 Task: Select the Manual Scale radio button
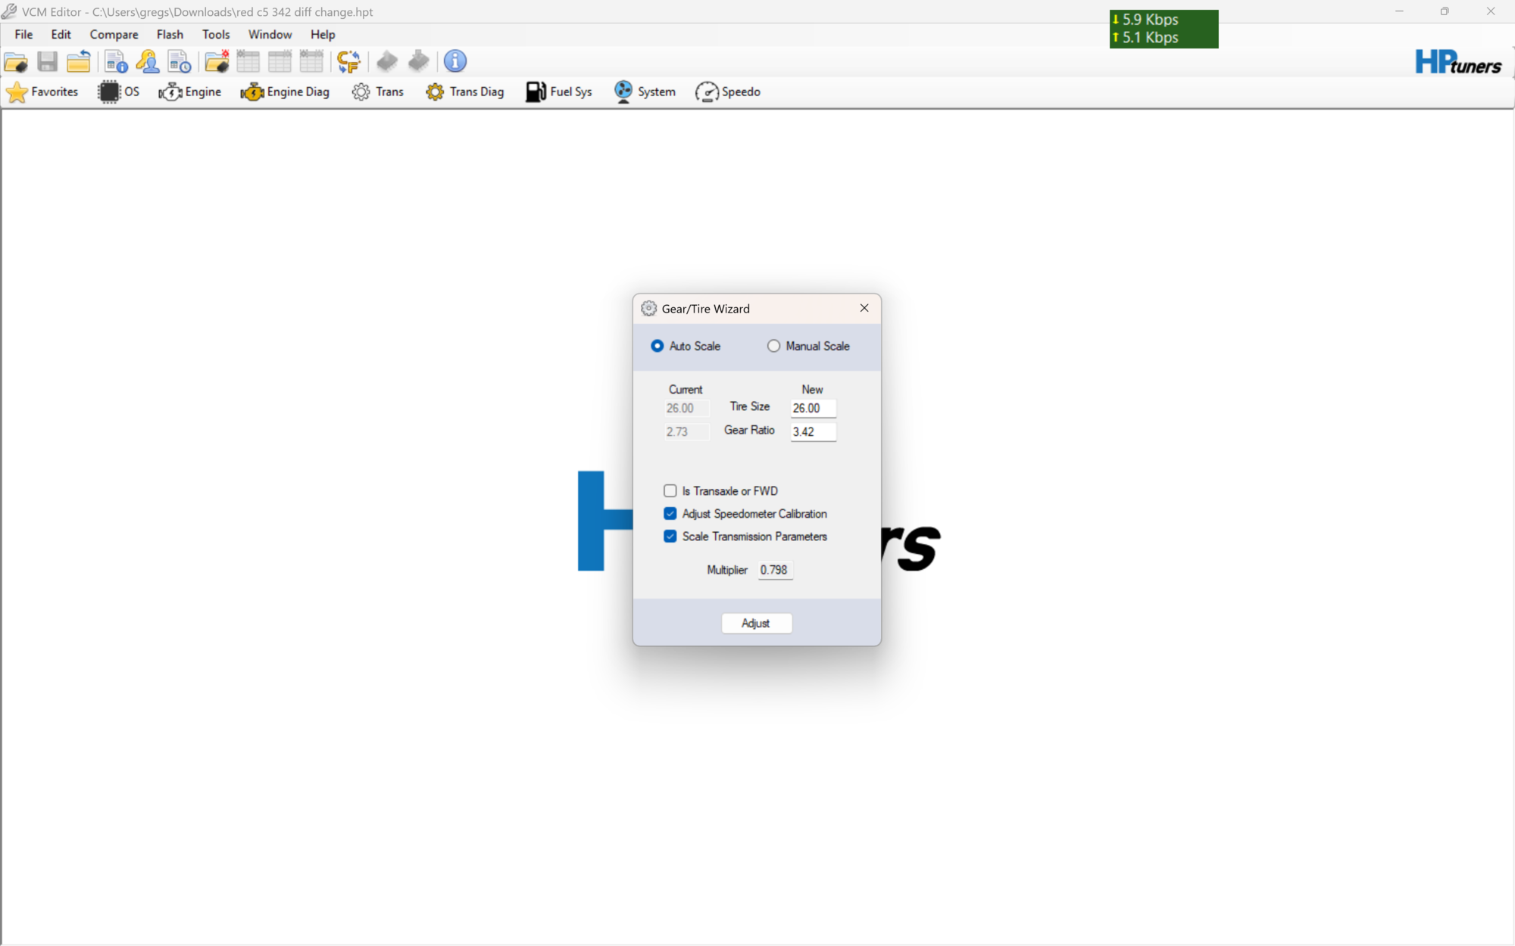coord(773,346)
